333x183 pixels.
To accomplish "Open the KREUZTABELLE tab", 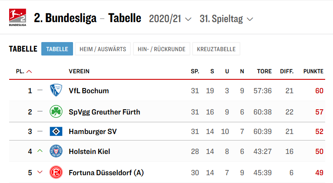I will 216,49.
